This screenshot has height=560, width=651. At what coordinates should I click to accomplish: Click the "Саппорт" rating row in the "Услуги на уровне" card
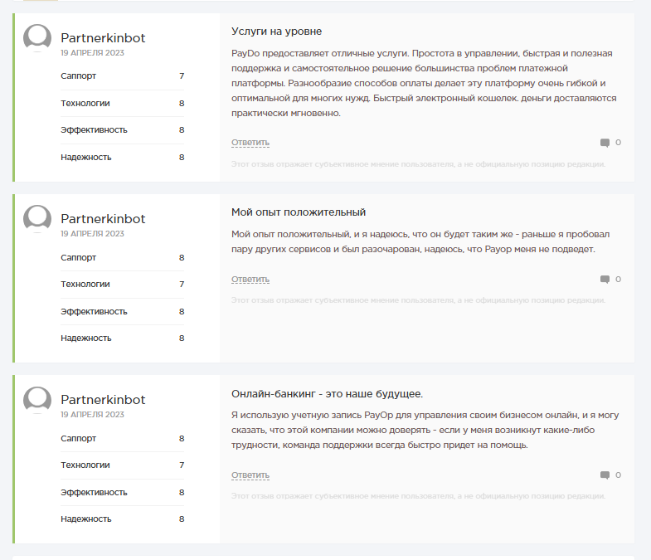coord(122,76)
